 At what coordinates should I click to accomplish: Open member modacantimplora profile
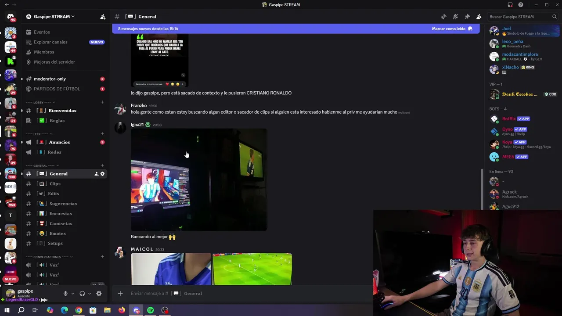(x=522, y=57)
